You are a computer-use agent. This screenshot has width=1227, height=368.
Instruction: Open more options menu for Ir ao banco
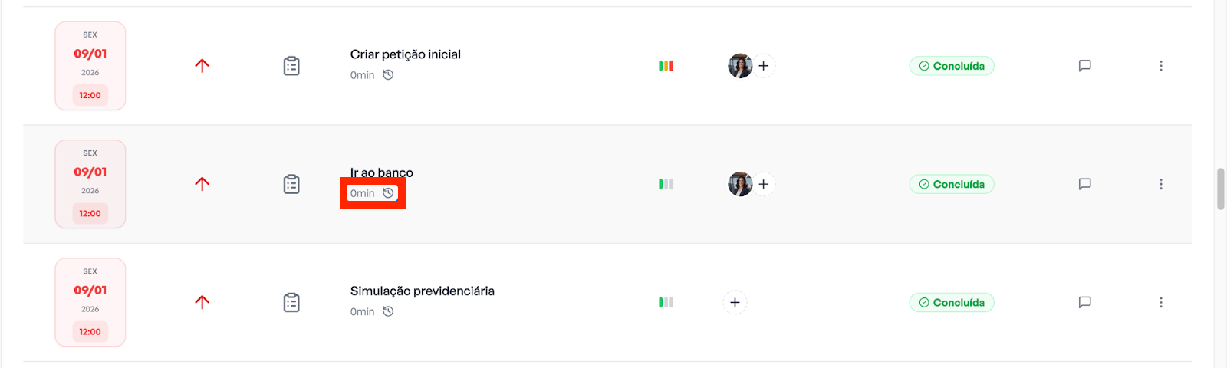1161,184
